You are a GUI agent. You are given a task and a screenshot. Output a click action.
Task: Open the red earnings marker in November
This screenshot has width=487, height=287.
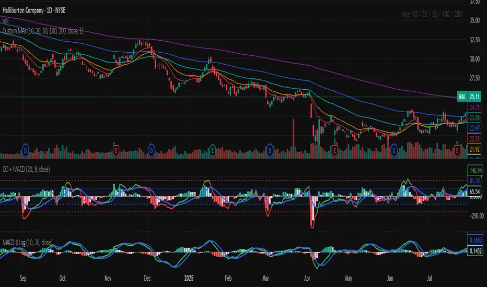pyautogui.click(x=115, y=151)
